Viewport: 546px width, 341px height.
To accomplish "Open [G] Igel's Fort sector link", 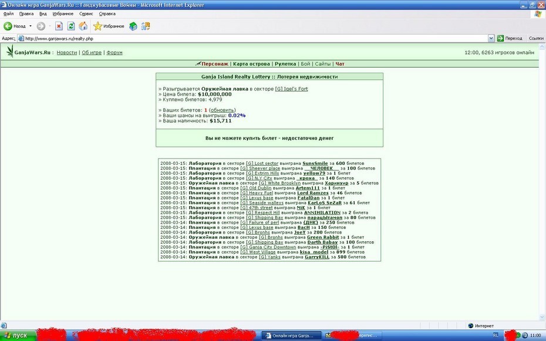I will pos(291,89).
